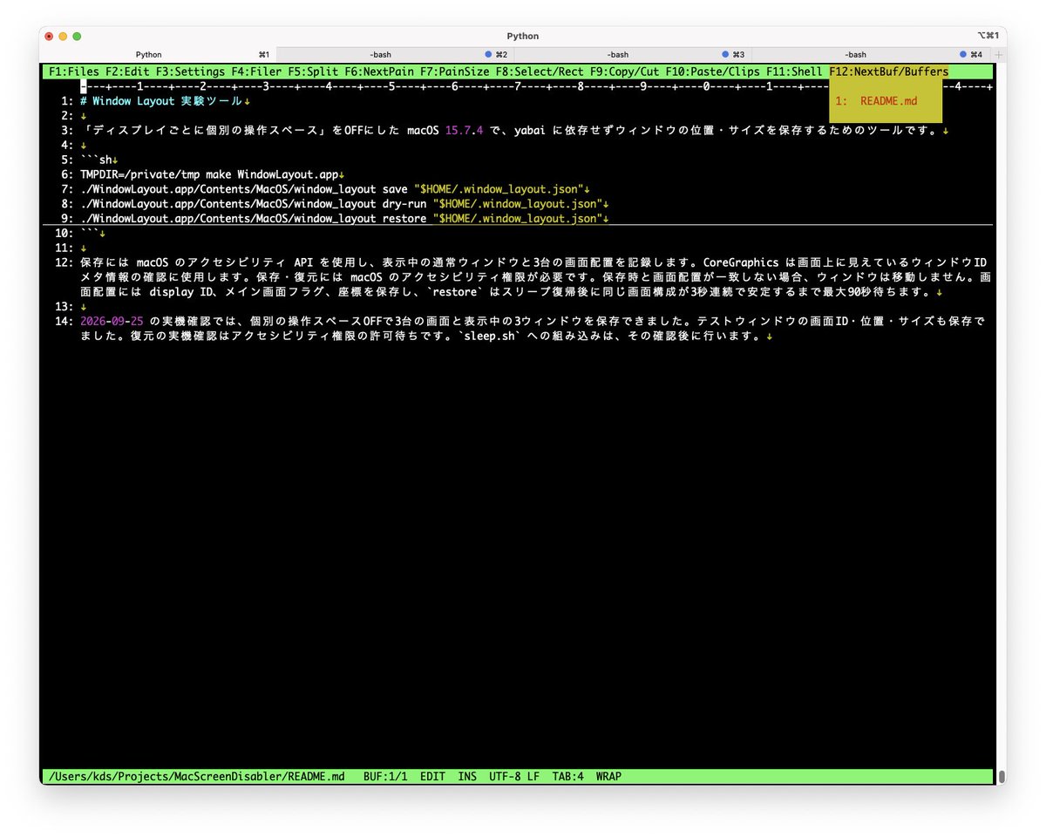Switch to the -bash tab marked ⌘4
Viewport: 1046px width, 837px height.
[855, 54]
